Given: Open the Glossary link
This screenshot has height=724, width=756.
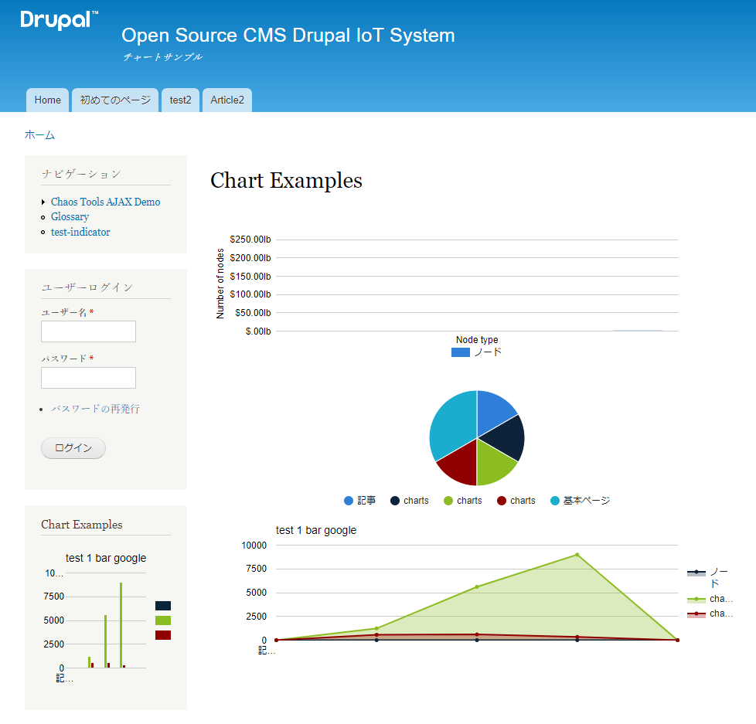Looking at the screenshot, I should click(x=70, y=217).
